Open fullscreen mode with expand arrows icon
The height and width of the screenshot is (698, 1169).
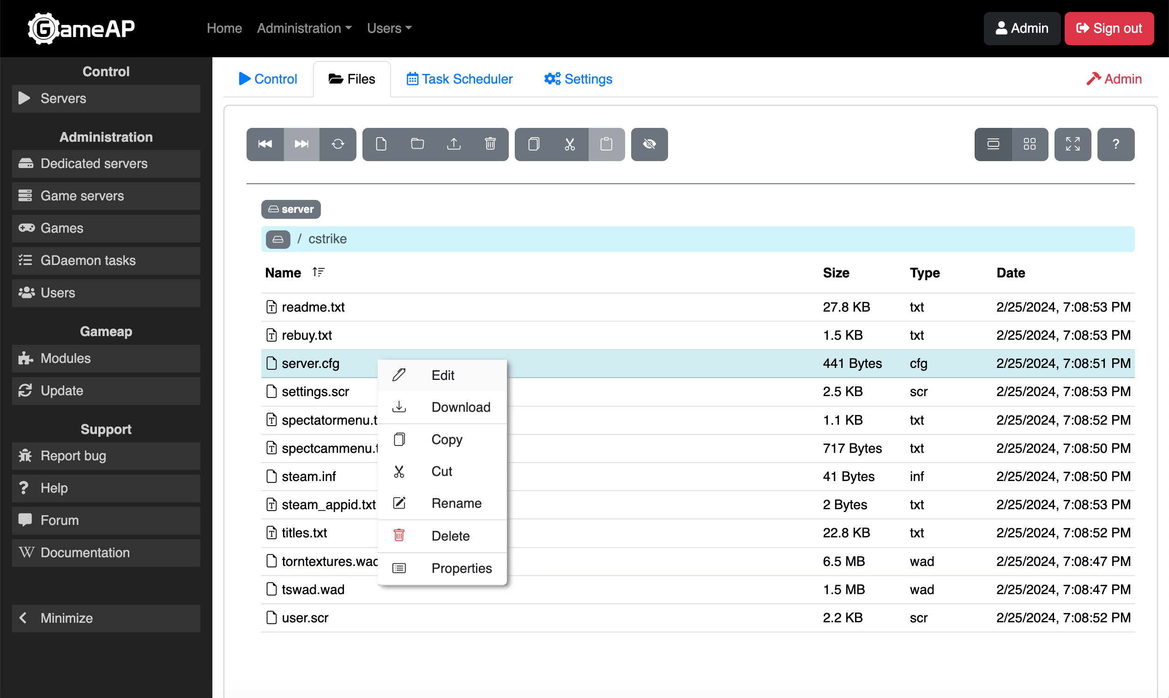[x=1072, y=144]
